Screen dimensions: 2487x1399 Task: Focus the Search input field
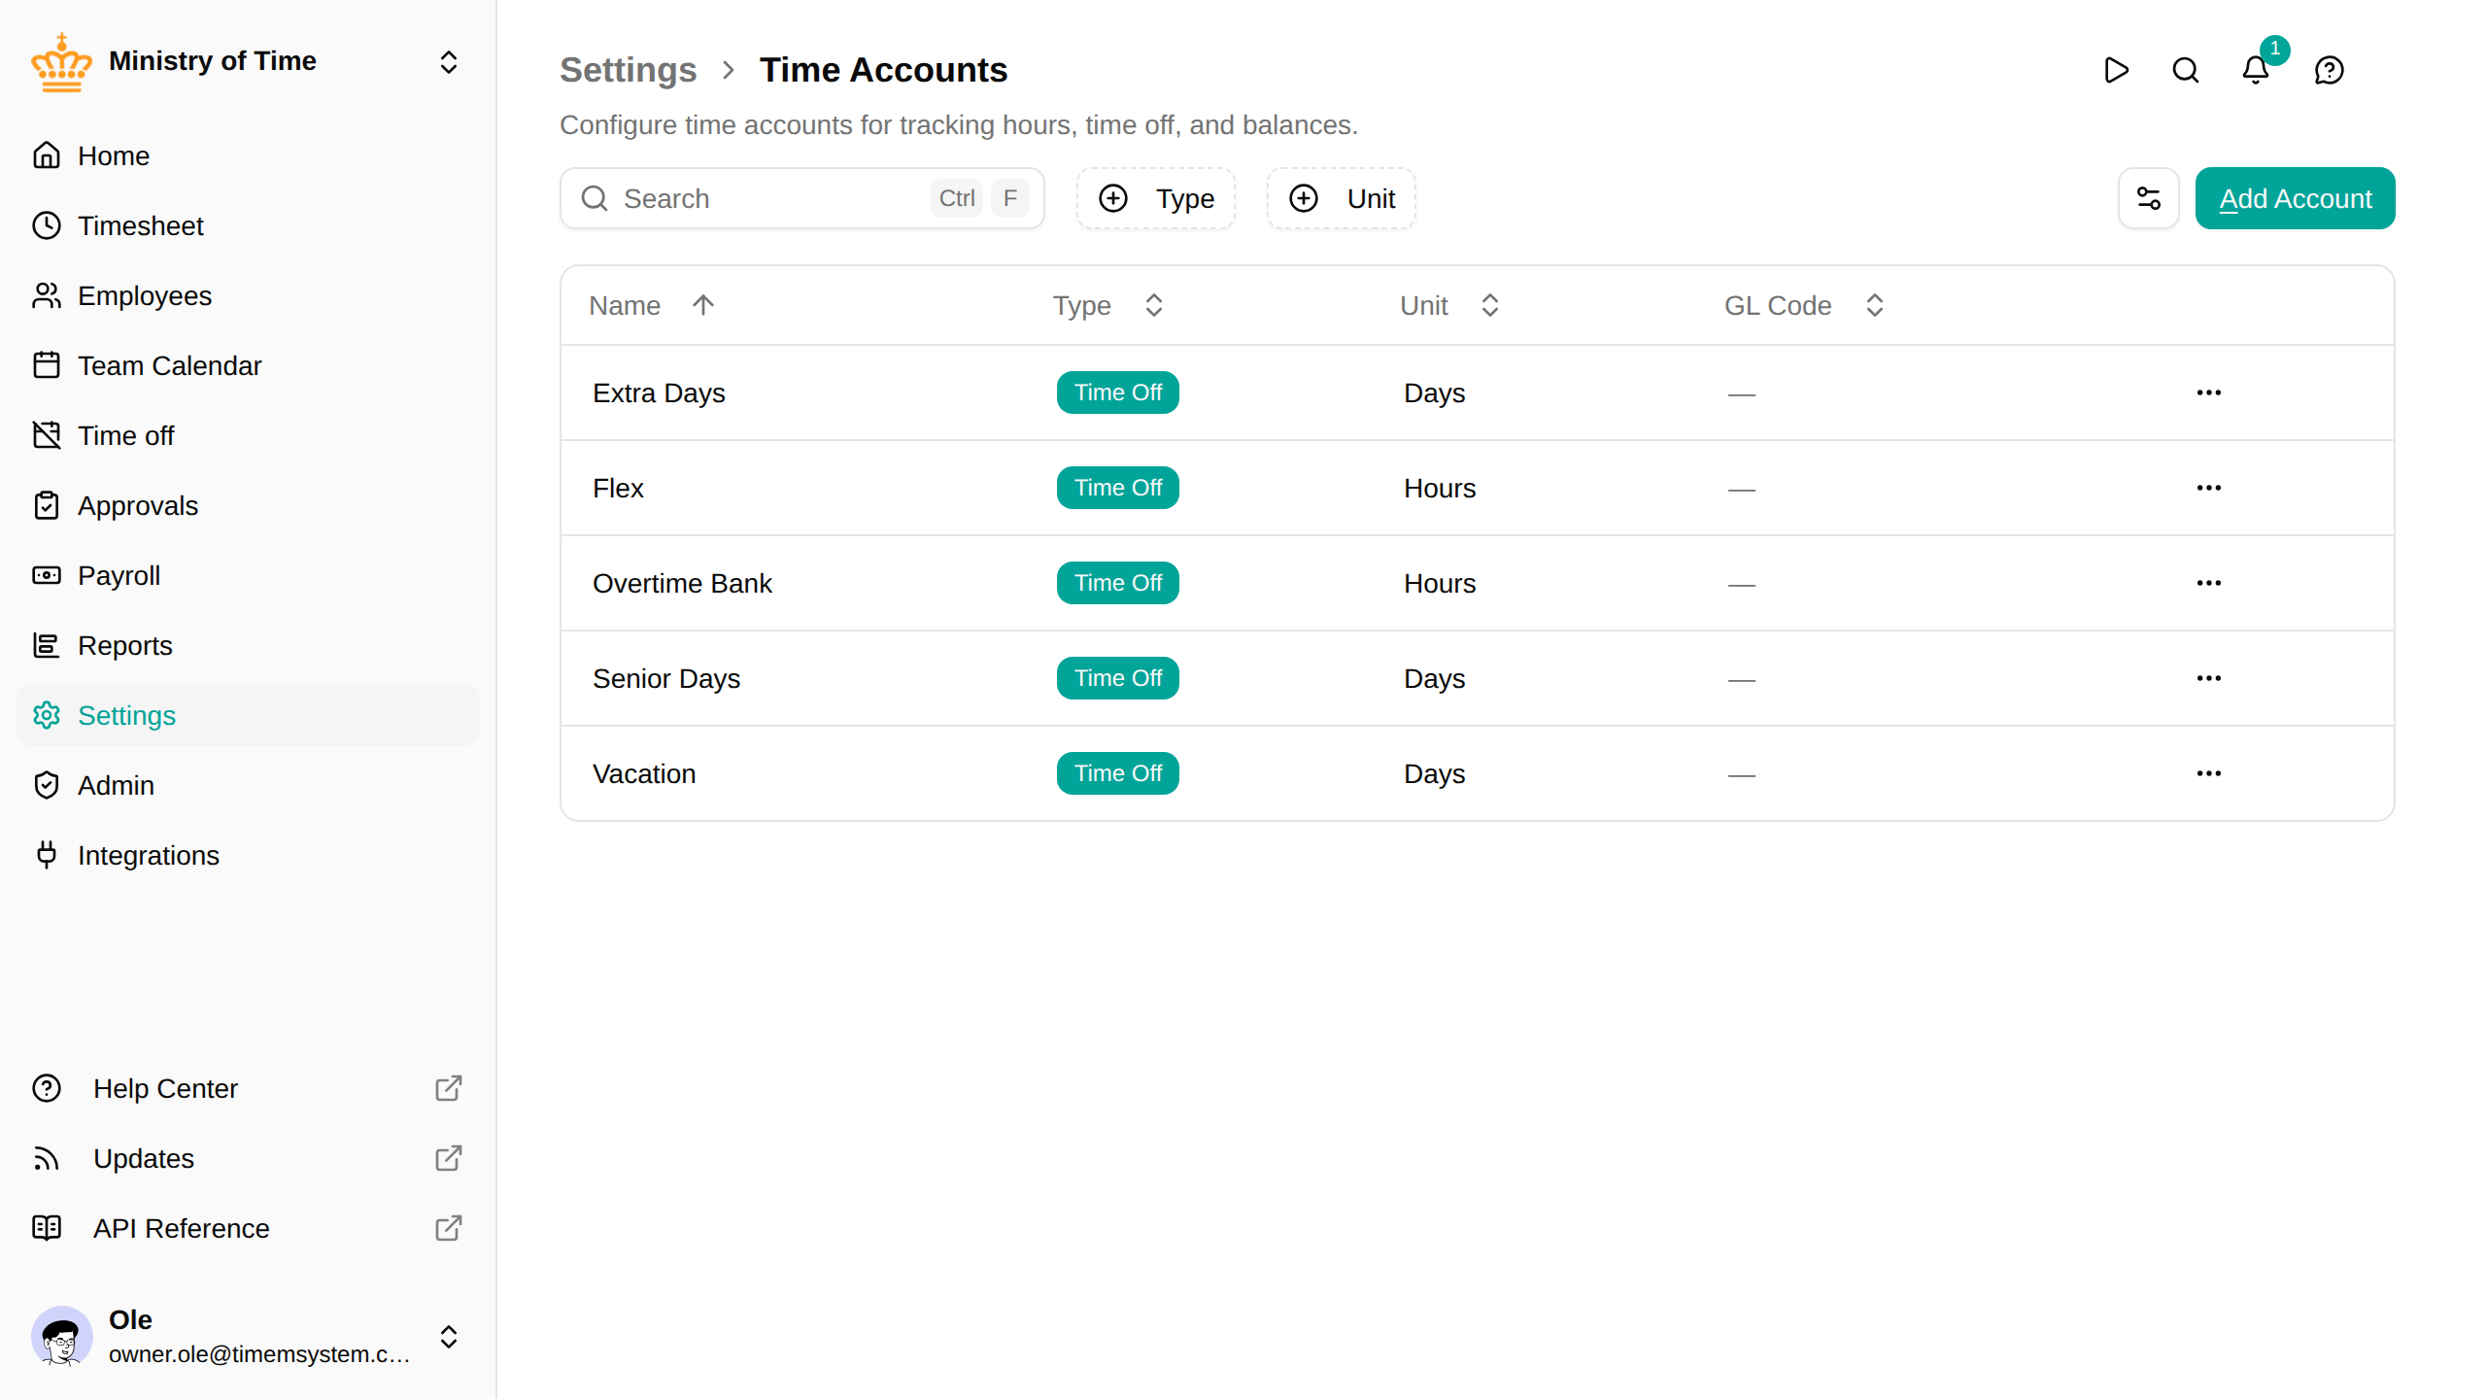[802, 198]
